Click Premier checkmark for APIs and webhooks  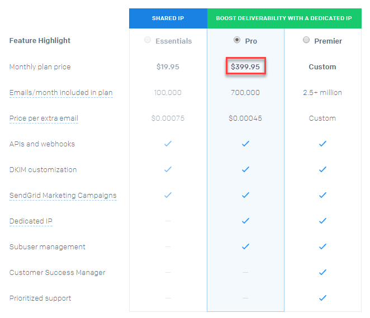[x=322, y=144]
